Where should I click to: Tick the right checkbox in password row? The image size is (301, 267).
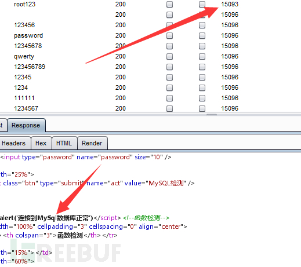point(202,35)
